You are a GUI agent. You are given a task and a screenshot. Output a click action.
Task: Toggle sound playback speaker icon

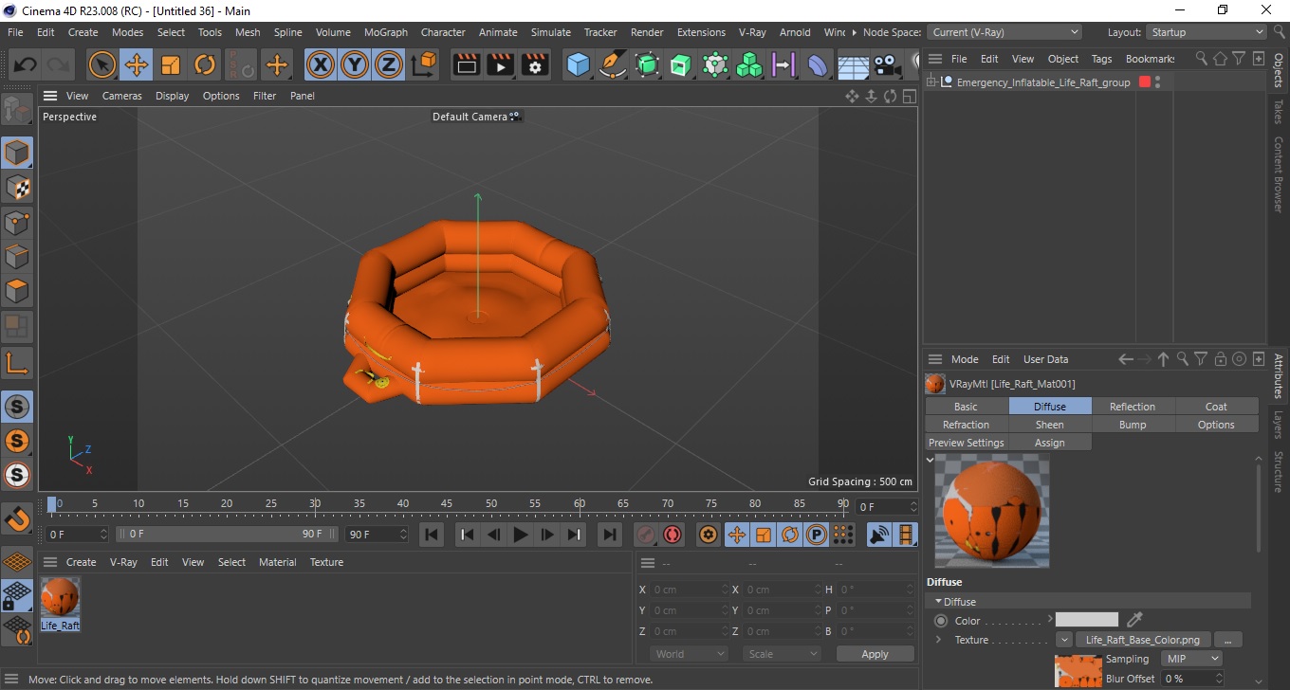click(879, 535)
